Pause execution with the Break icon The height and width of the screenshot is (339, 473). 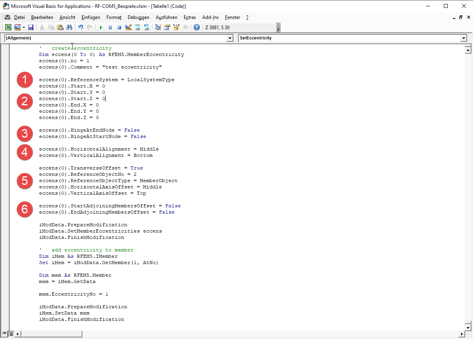pos(110,27)
